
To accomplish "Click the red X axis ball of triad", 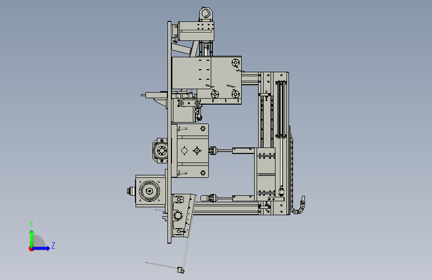I will (31, 249).
